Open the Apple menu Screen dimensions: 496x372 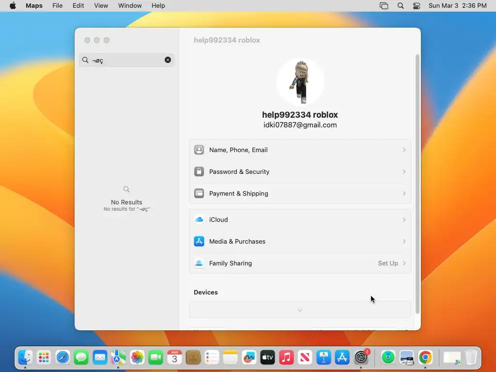[13, 6]
